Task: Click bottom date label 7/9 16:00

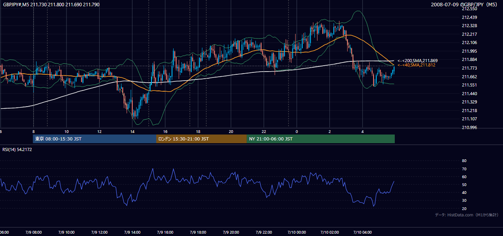Action: click(x=165, y=232)
